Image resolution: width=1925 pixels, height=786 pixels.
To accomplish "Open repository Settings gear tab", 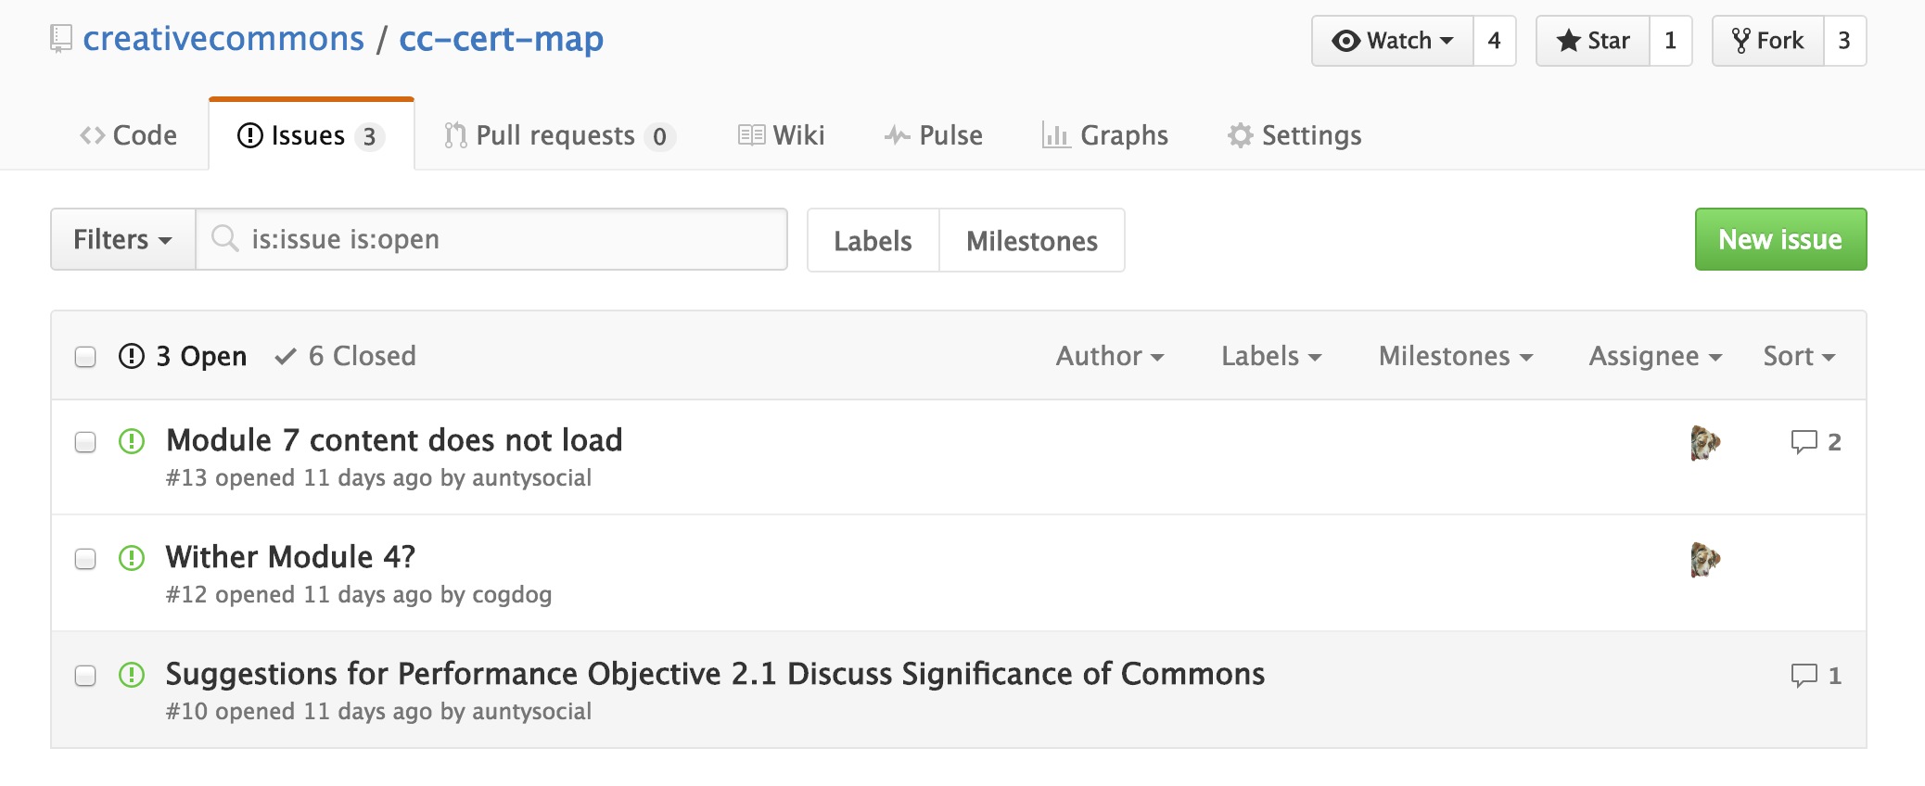I will [1294, 135].
